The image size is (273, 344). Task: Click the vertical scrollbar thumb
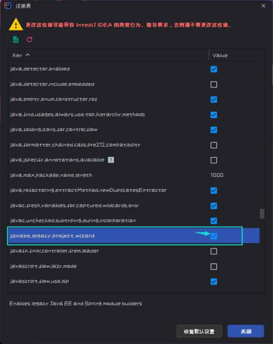tap(262, 214)
